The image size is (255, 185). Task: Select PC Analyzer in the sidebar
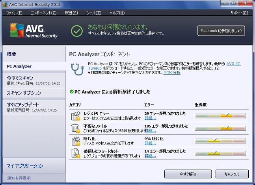(x=34, y=66)
